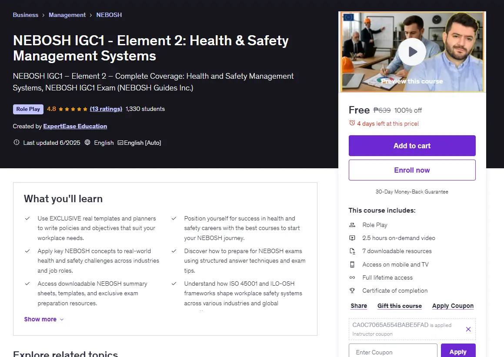Click the Show more chevron arrow
504x357 pixels.
[62, 320]
